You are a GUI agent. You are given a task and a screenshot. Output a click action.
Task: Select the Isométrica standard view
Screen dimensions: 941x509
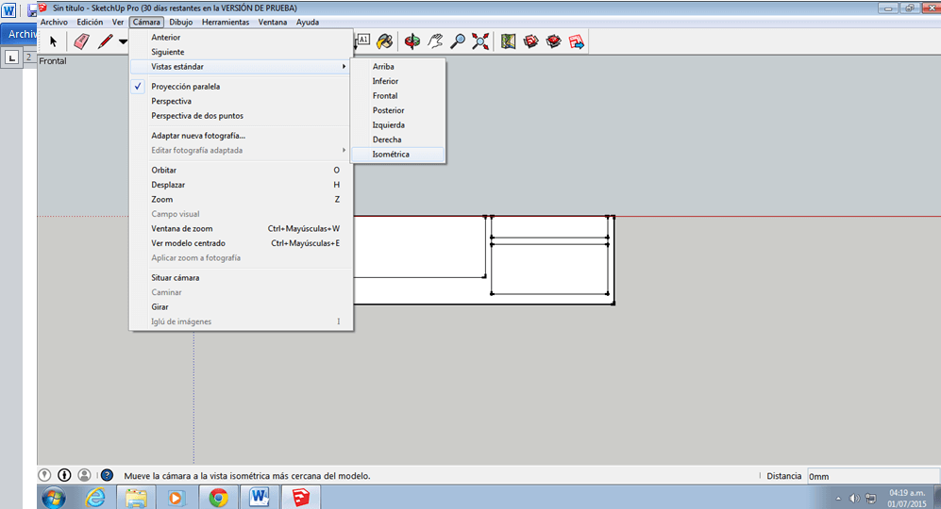(398, 154)
